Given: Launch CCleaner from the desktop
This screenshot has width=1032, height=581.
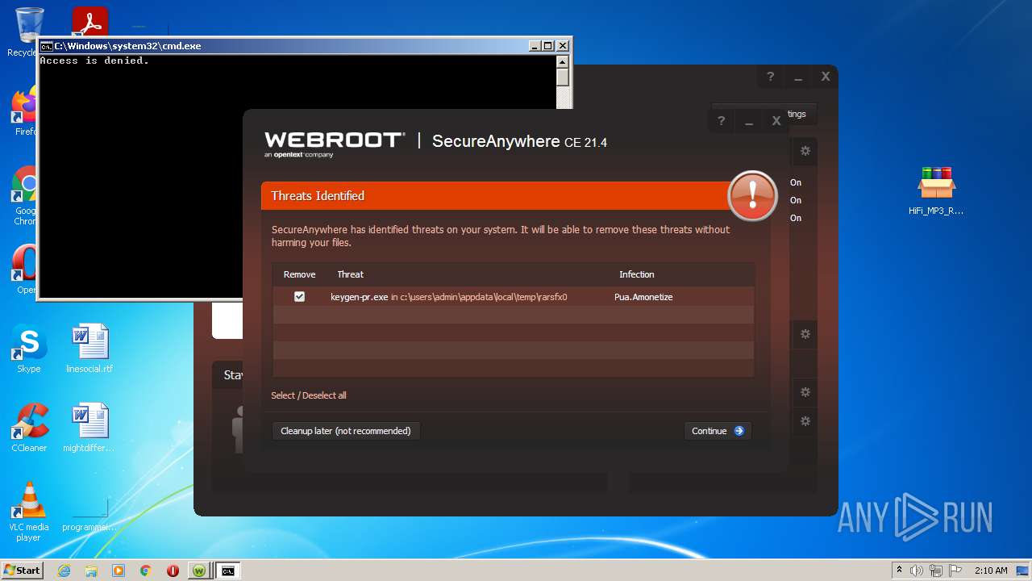Looking at the screenshot, I should click(29, 428).
